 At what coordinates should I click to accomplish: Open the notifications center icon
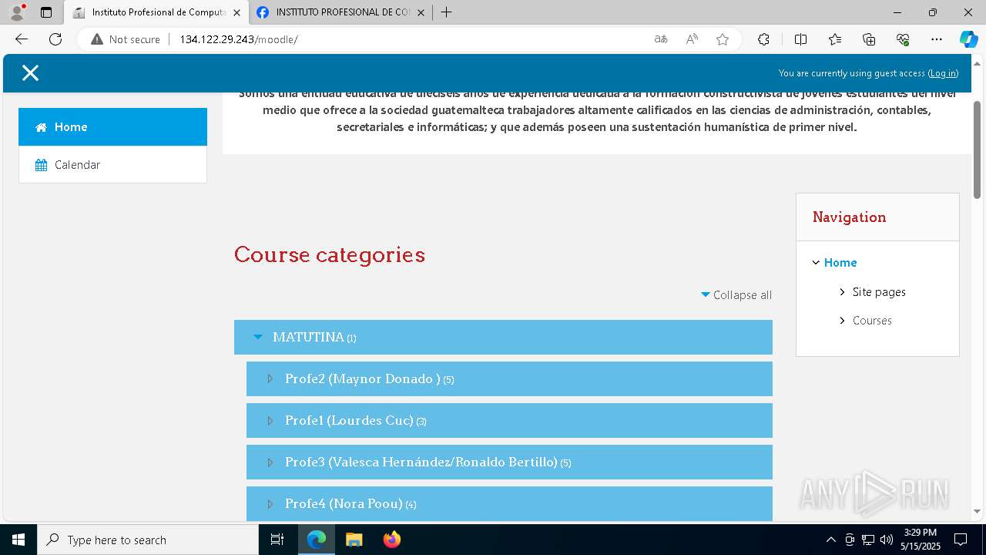[961, 540]
